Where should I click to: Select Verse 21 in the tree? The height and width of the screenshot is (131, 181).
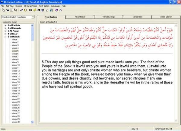16,97
